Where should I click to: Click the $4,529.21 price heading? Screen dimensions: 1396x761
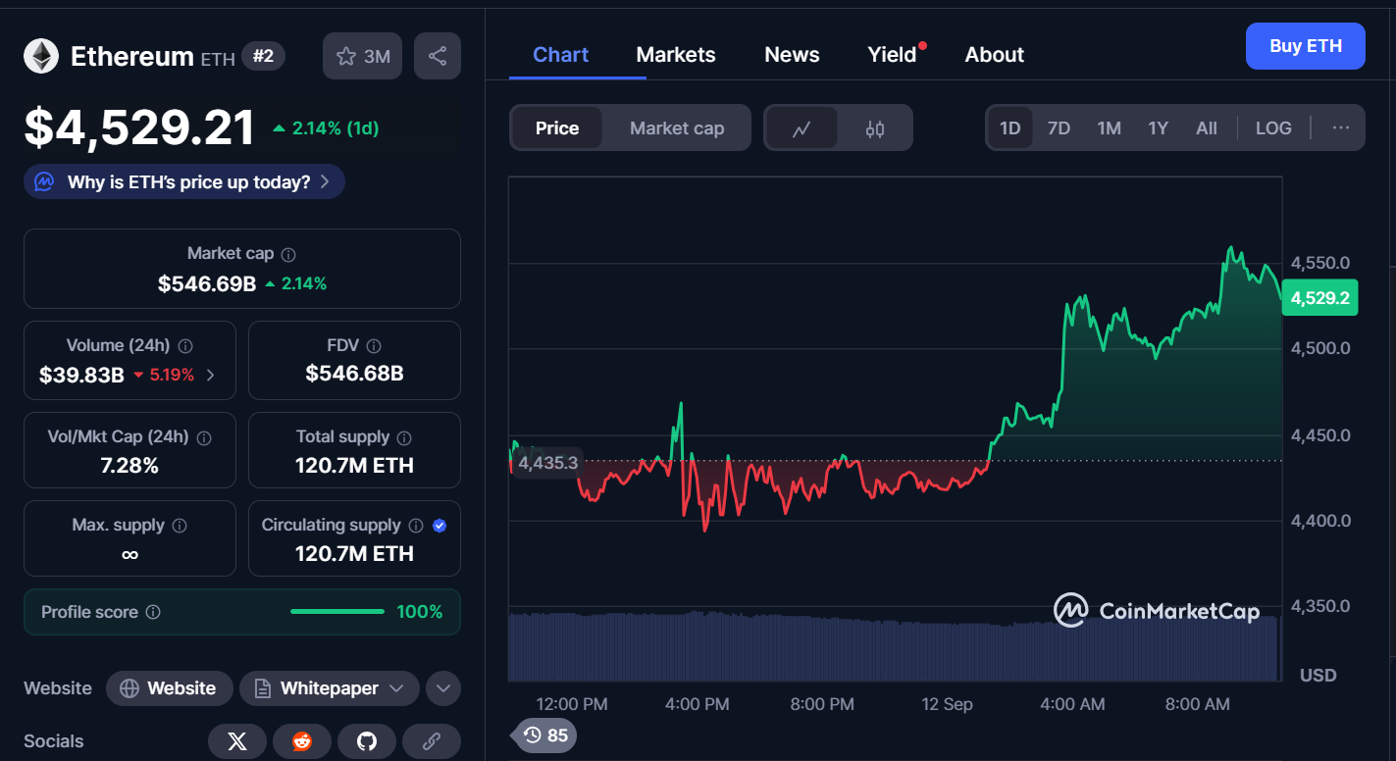click(139, 127)
